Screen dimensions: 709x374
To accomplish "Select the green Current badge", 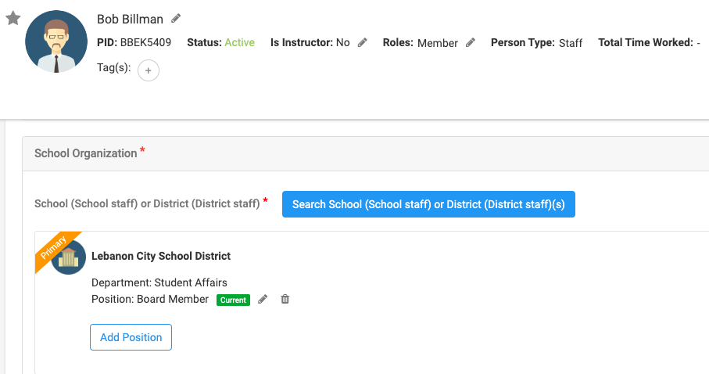I will pyautogui.click(x=233, y=300).
